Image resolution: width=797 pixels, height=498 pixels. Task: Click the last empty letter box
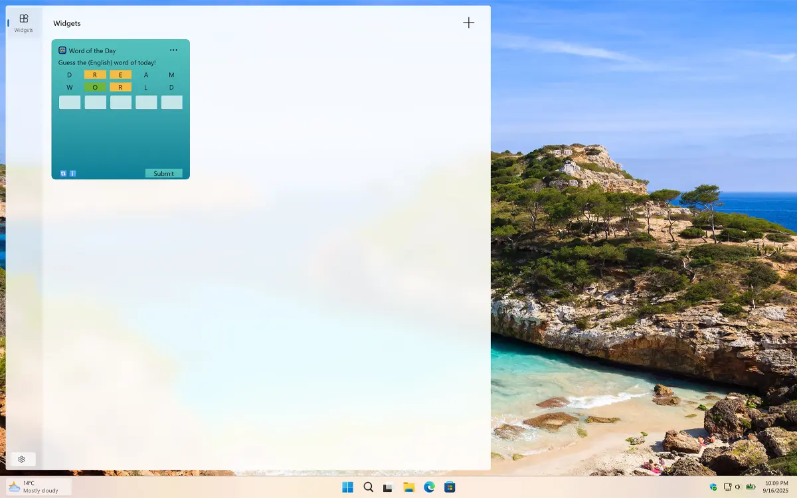point(171,102)
